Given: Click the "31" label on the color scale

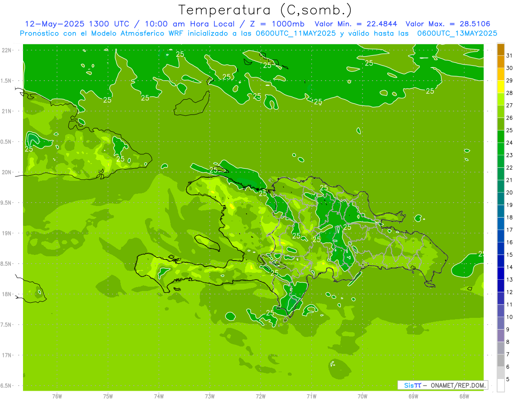Looking at the screenshot, I should tap(510, 56).
